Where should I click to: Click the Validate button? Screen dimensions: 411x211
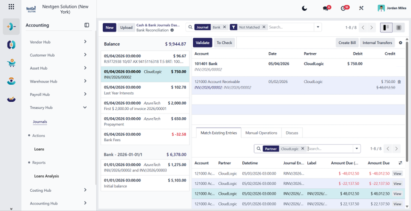pyautogui.click(x=203, y=43)
